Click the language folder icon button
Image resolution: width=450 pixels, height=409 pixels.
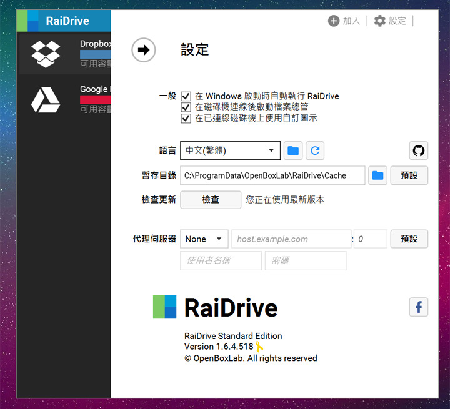(x=293, y=150)
